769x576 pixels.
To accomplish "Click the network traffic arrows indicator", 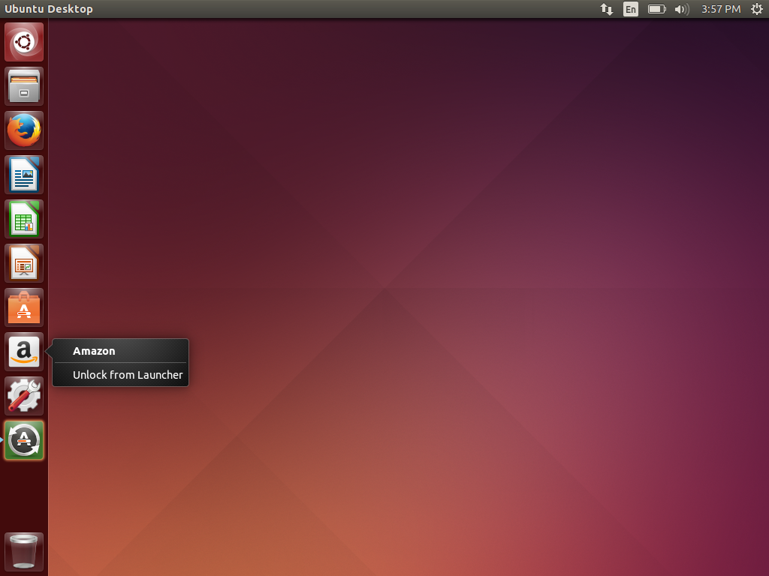I will coord(606,9).
